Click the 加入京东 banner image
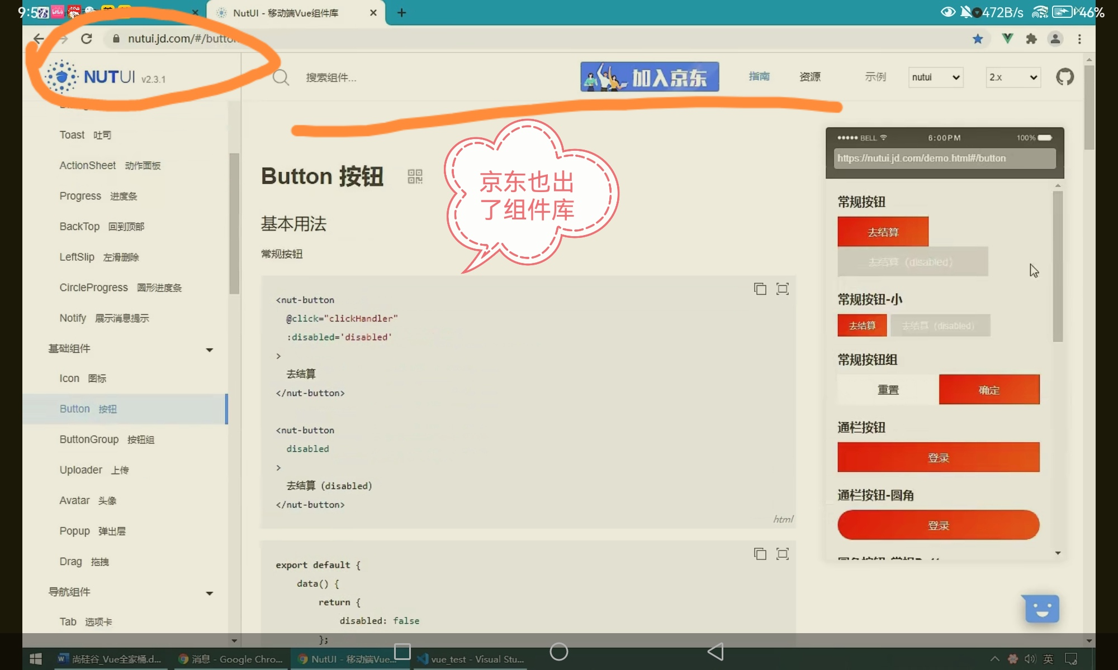The width and height of the screenshot is (1118, 670). [650, 77]
